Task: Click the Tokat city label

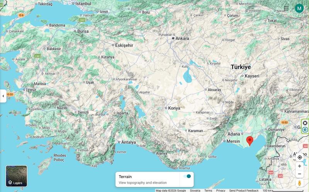Action: [272, 20]
